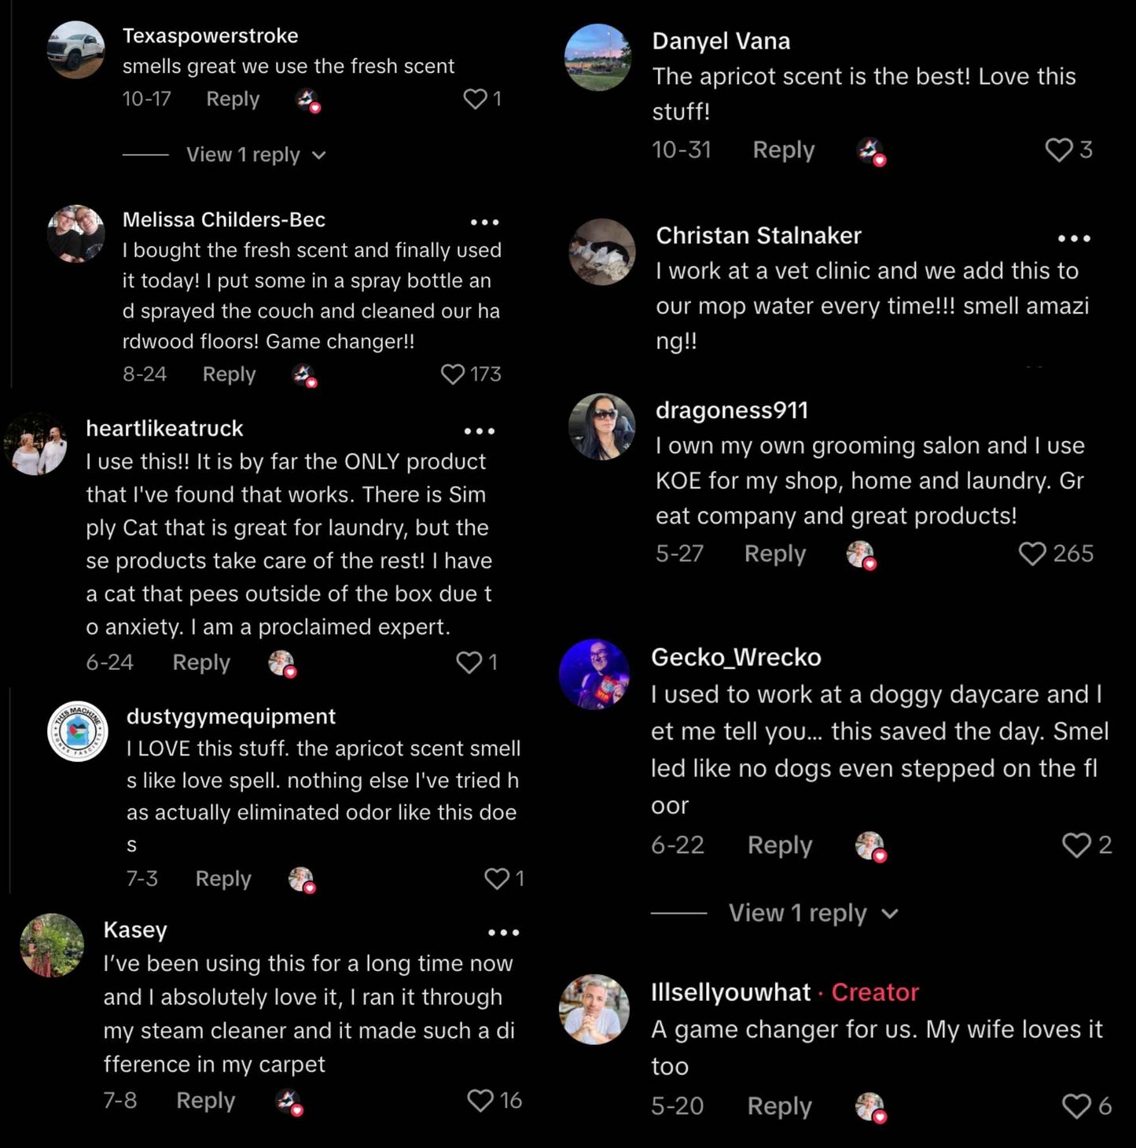Open three-dot menu on Melissa Childers-Bec's comment

pyautogui.click(x=484, y=222)
